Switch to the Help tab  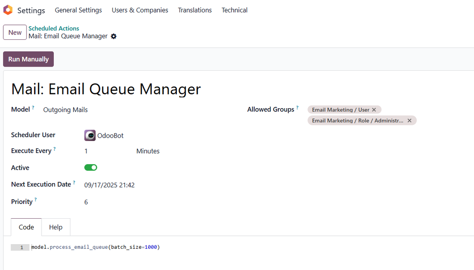click(x=56, y=227)
